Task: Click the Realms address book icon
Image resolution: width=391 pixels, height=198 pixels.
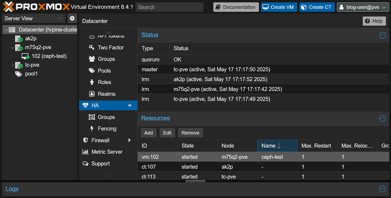Action: coord(92,94)
